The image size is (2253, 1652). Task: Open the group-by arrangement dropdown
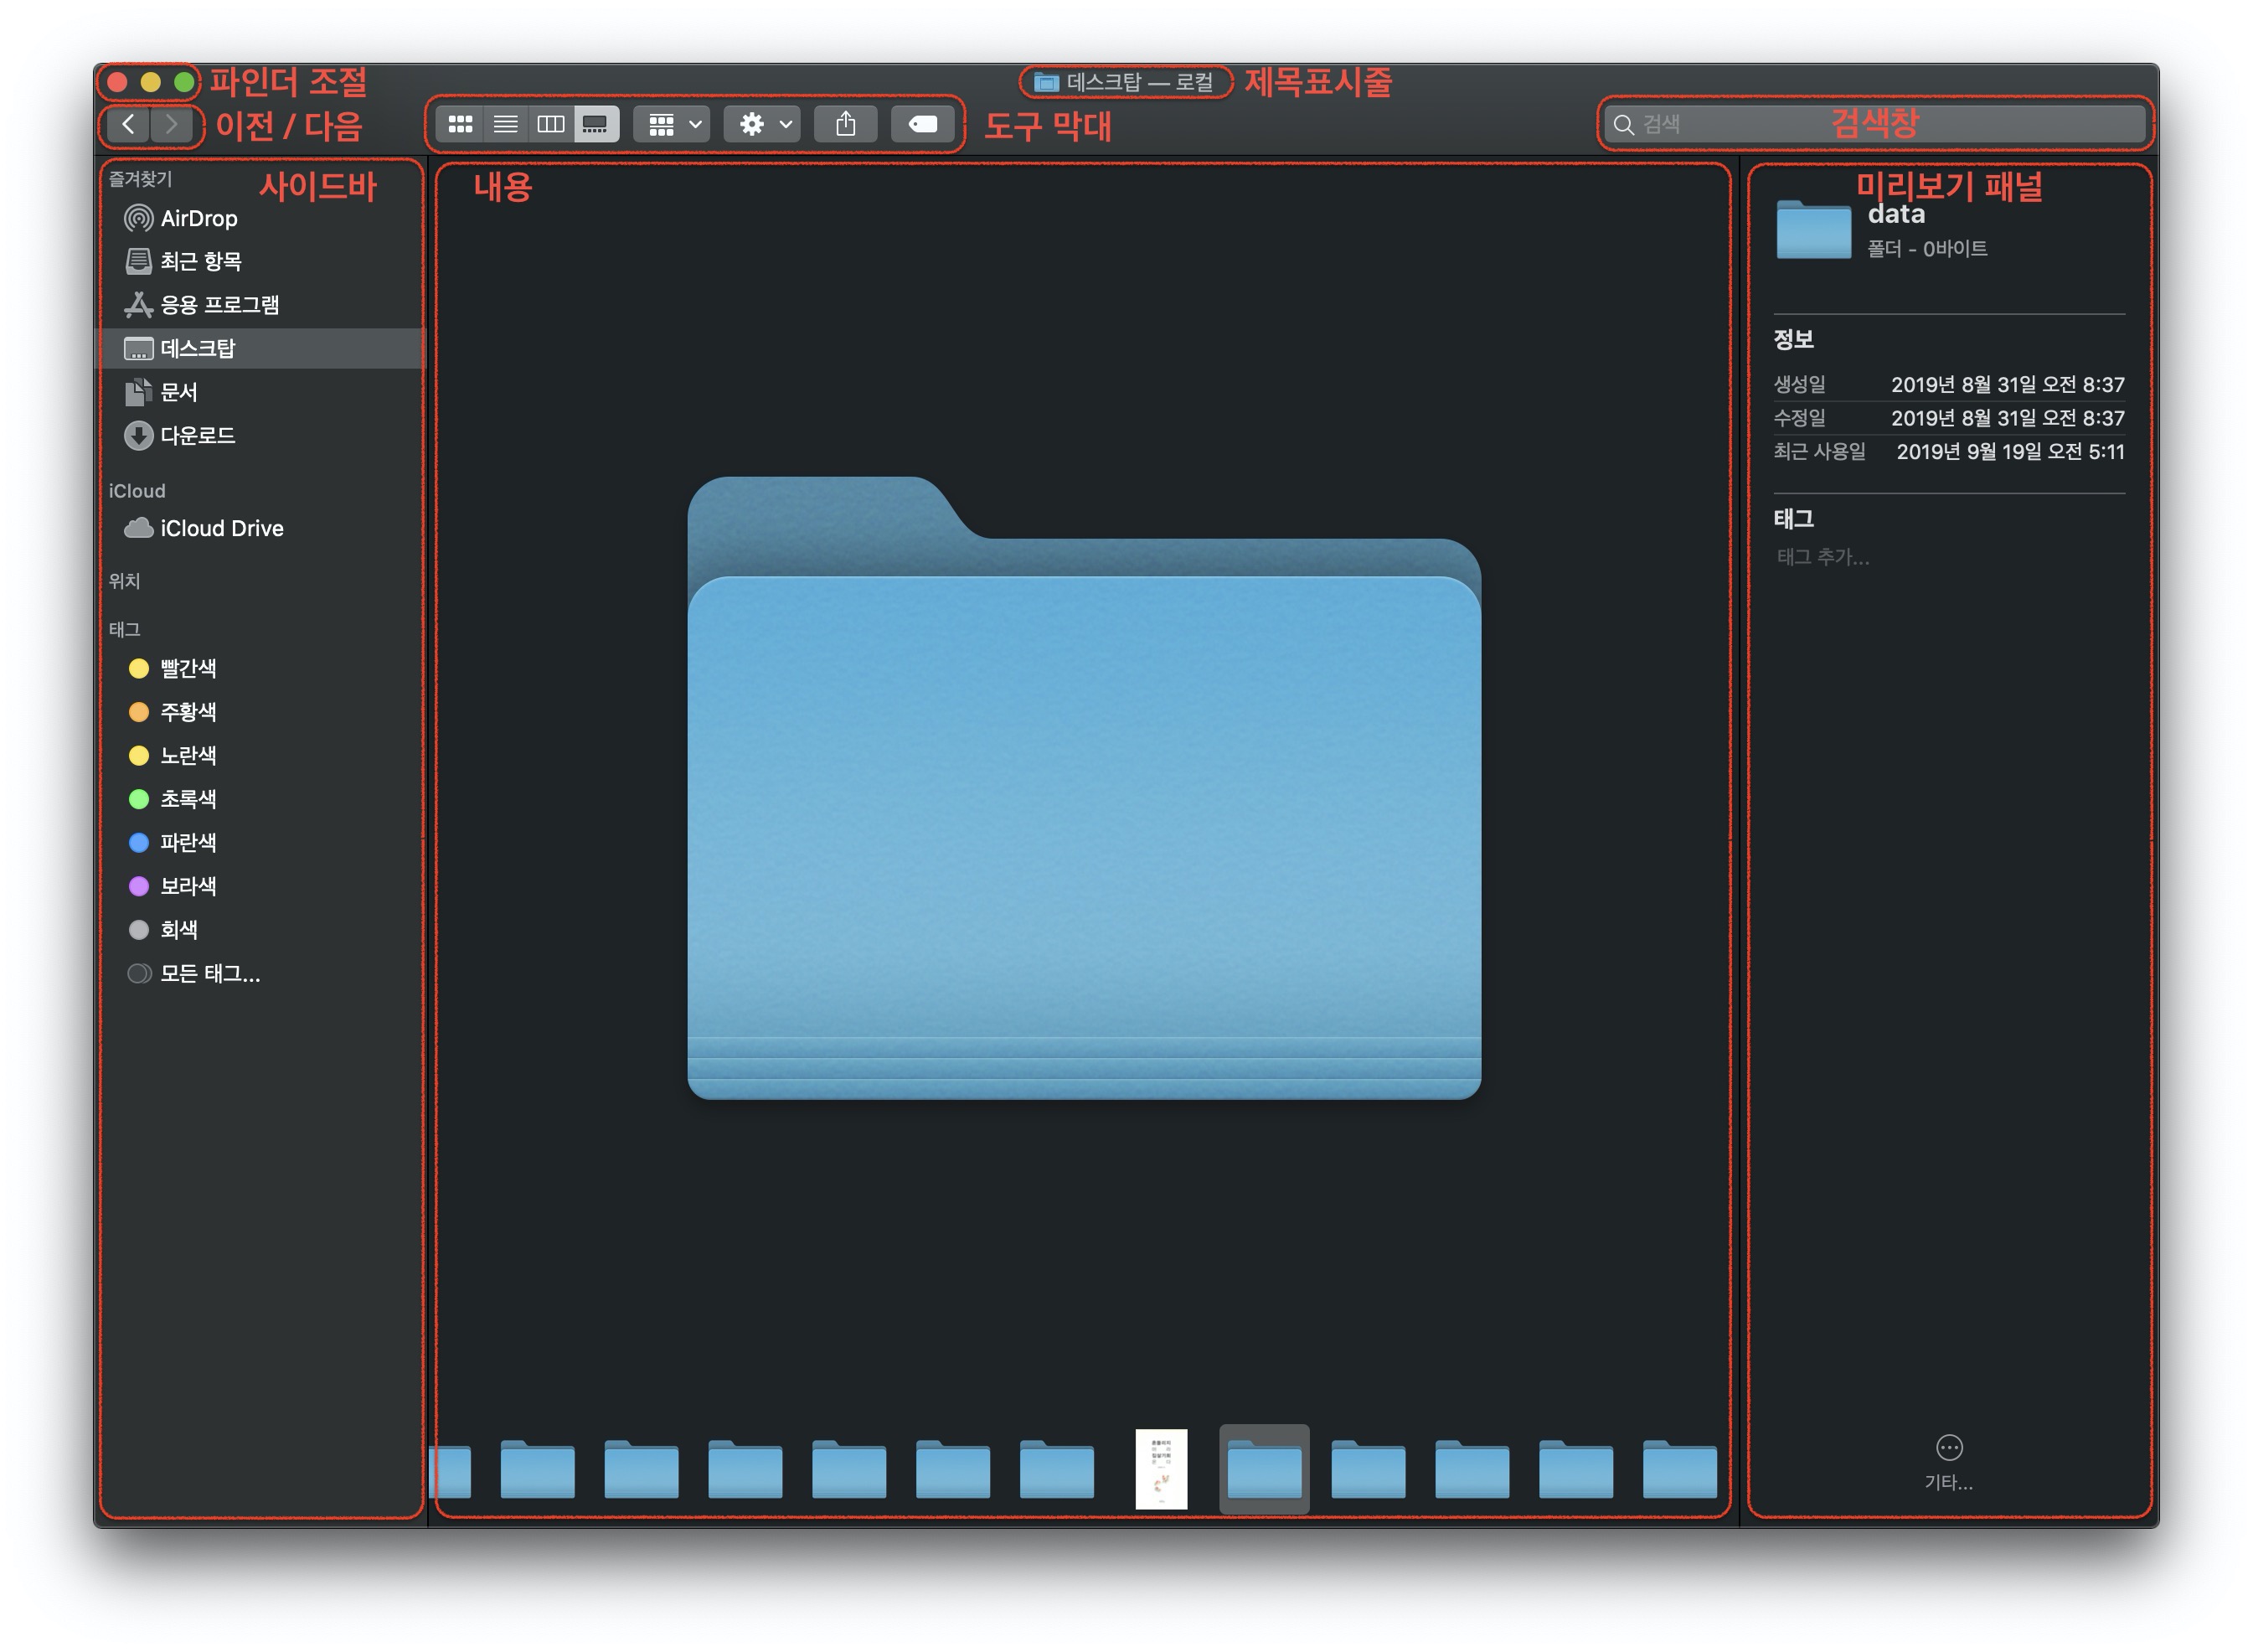[673, 124]
